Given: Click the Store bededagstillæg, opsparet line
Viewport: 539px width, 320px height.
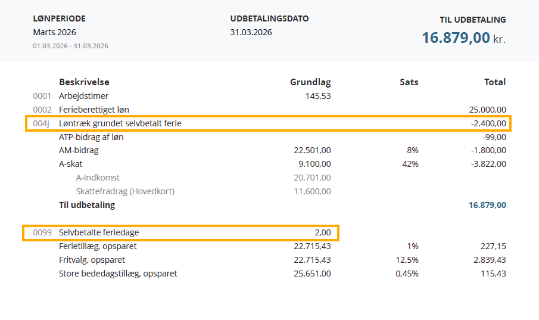Looking at the screenshot, I should pyautogui.click(x=118, y=274).
